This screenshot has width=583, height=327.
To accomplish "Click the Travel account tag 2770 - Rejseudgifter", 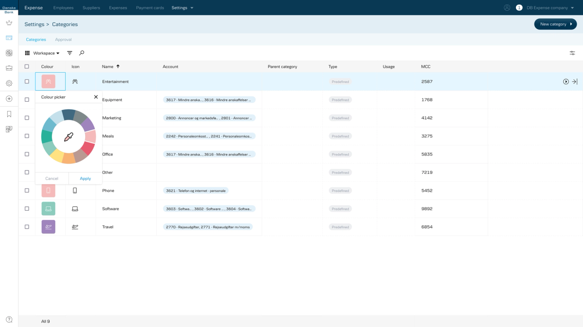I will point(208,227).
